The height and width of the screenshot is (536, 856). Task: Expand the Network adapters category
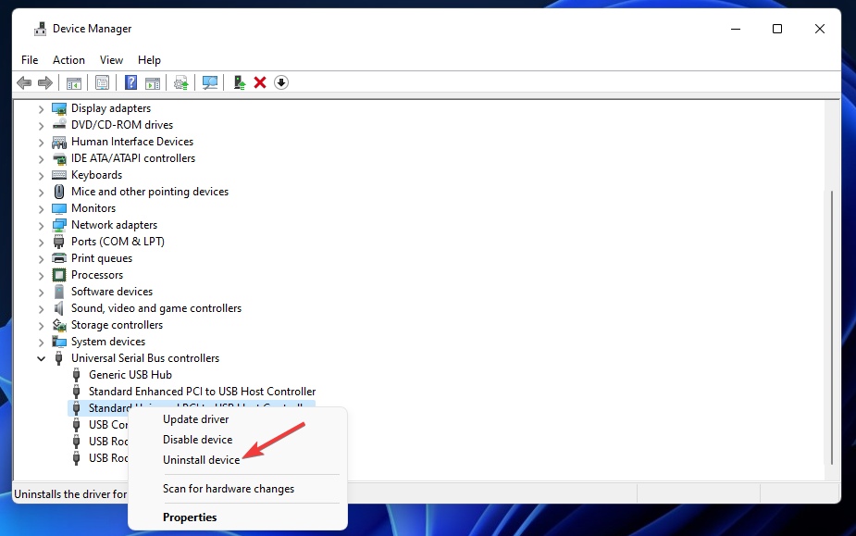coord(41,224)
